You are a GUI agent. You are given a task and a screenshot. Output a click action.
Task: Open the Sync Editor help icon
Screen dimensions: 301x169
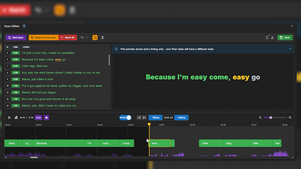pyautogui.click(x=24, y=26)
